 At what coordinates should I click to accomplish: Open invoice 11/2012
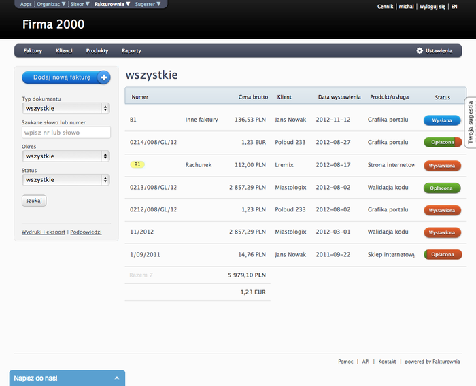[x=141, y=232]
